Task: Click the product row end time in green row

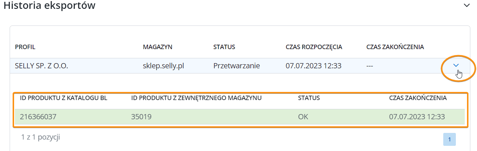Action: point(417,117)
